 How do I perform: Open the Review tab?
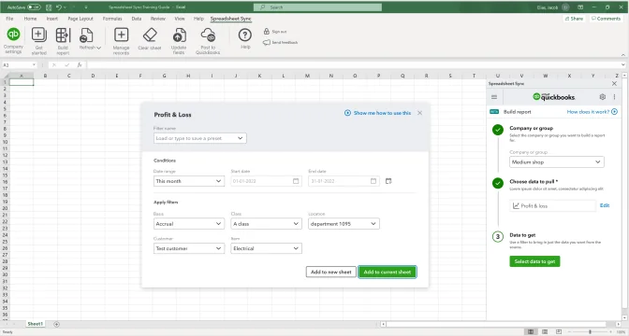(x=157, y=19)
